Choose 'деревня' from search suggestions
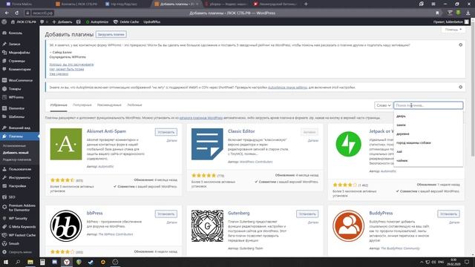The image size is (475, 267). tap(402, 133)
